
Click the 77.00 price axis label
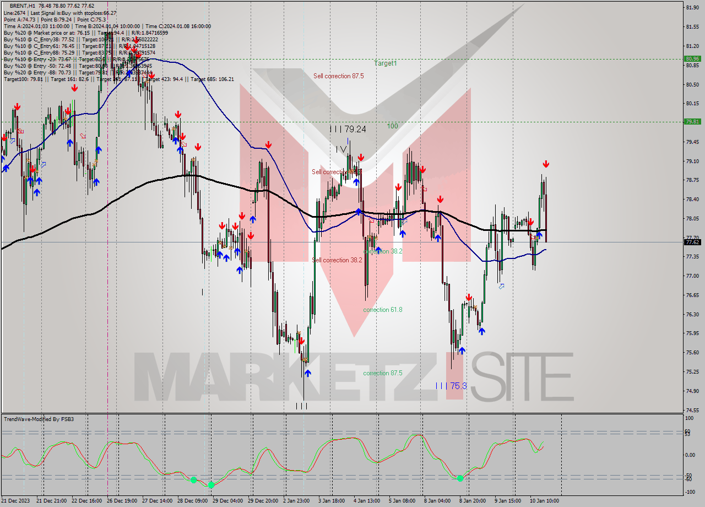(692, 276)
